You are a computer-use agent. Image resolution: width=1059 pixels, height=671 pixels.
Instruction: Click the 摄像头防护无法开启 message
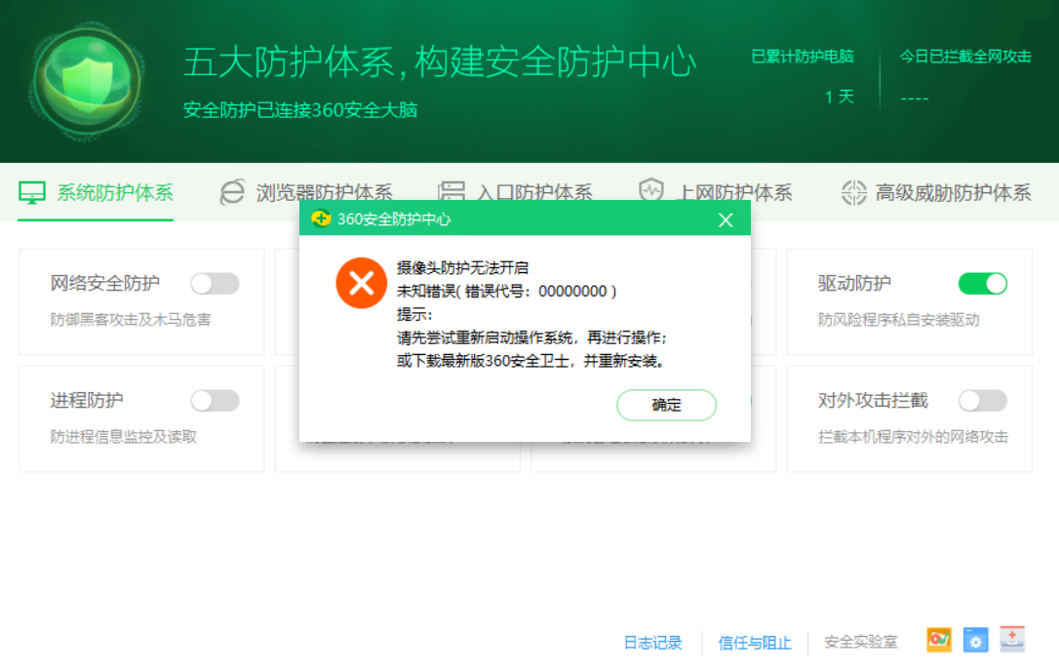click(462, 267)
